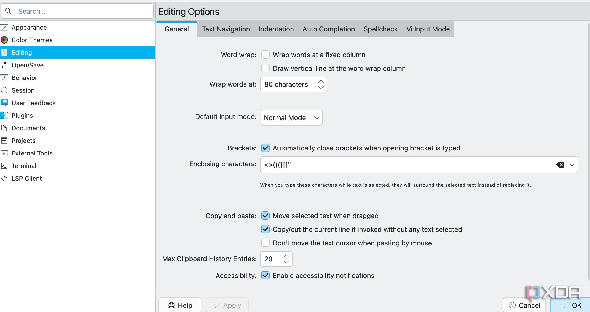Select the General tab
This screenshot has width=590, height=312.
click(x=176, y=29)
